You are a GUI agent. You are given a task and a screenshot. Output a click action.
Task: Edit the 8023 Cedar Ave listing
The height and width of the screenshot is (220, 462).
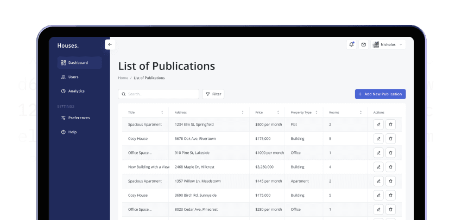click(x=378, y=209)
